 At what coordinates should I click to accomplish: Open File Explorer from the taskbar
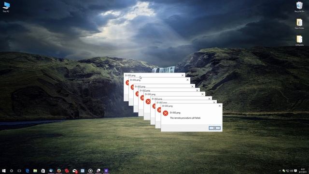tap(35, 171)
